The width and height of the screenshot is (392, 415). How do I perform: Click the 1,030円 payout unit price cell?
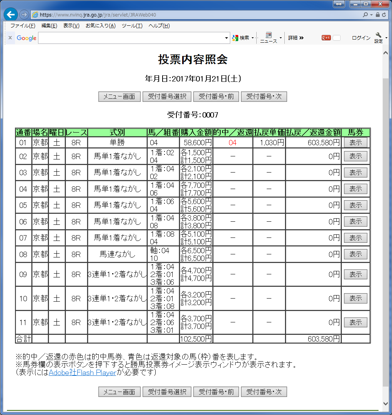269,143
